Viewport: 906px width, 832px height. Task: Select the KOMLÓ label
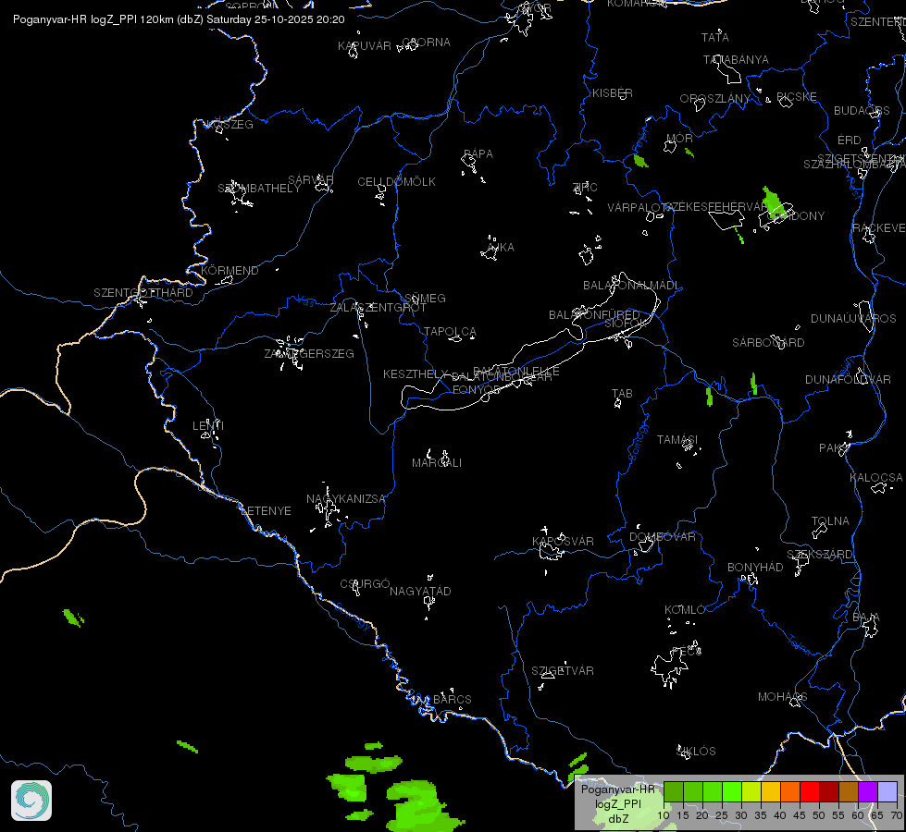tap(685, 610)
